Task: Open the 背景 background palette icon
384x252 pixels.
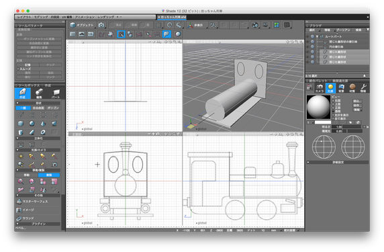Action: [341, 88]
